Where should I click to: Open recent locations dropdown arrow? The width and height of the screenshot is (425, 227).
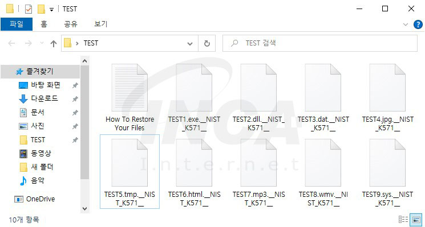tap(42, 43)
